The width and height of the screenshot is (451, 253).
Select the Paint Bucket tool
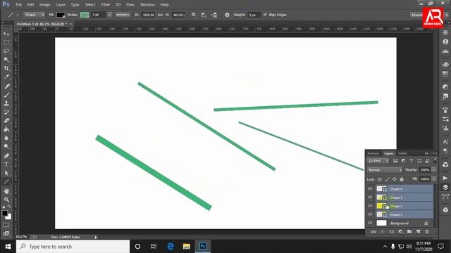pyautogui.click(x=6, y=129)
